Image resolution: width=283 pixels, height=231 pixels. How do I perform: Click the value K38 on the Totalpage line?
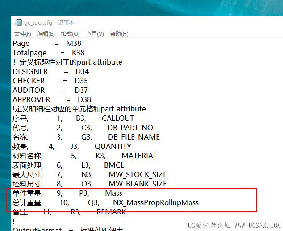(x=78, y=53)
